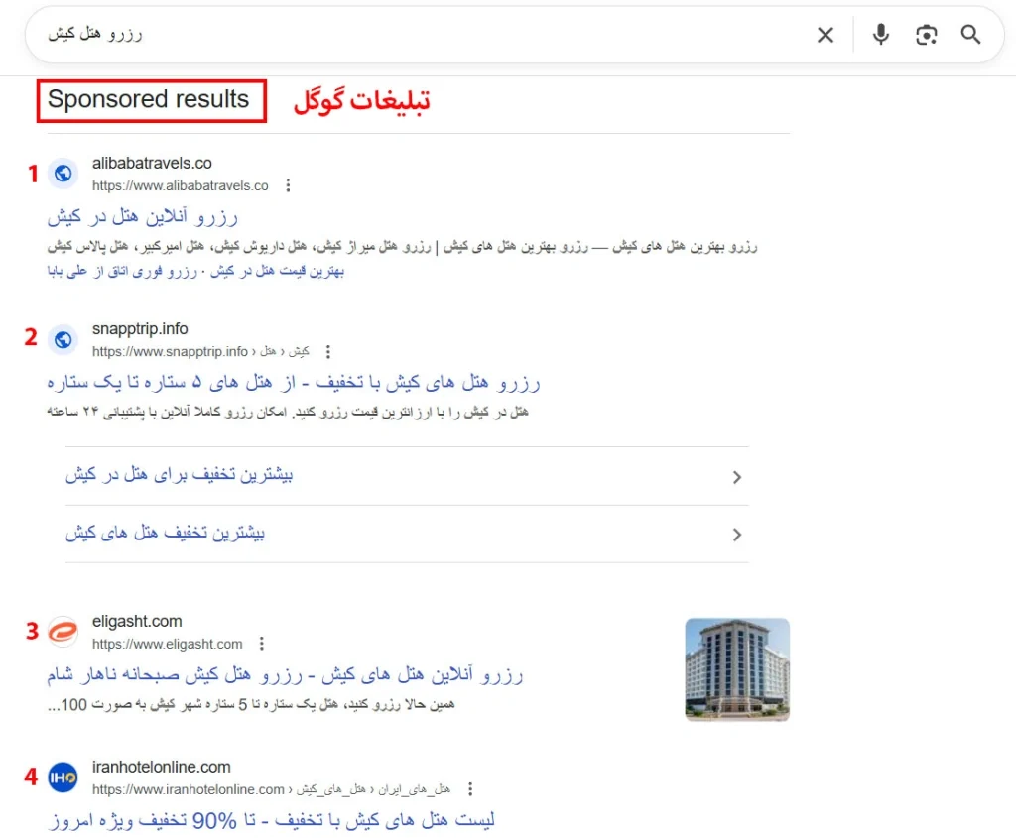
Task: Click the hotel building thumbnail image
Action: pyautogui.click(x=737, y=669)
